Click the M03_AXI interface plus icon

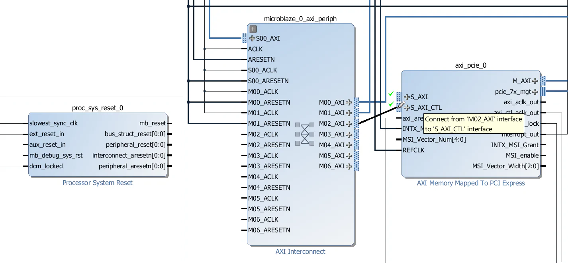coord(349,134)
